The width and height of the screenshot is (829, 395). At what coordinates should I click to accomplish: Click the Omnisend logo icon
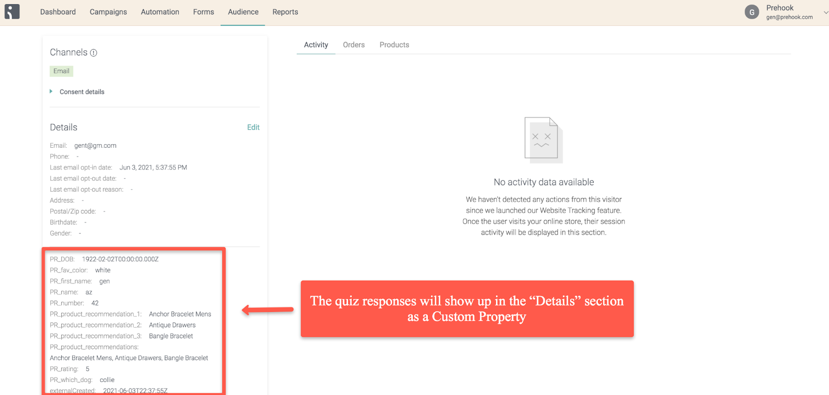point(12,11)
